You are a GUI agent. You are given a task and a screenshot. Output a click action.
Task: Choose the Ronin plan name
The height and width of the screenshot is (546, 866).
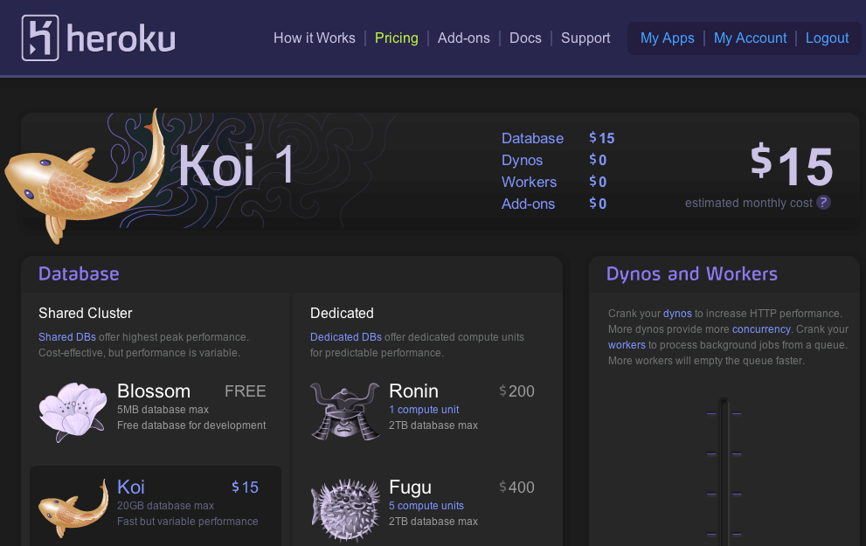pyautogui.click(x=413, y=390)
